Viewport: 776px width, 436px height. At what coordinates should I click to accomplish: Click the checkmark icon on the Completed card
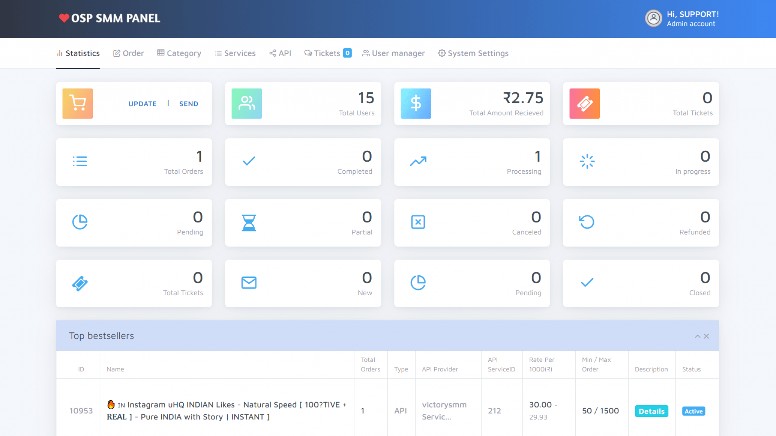[248, 161]
